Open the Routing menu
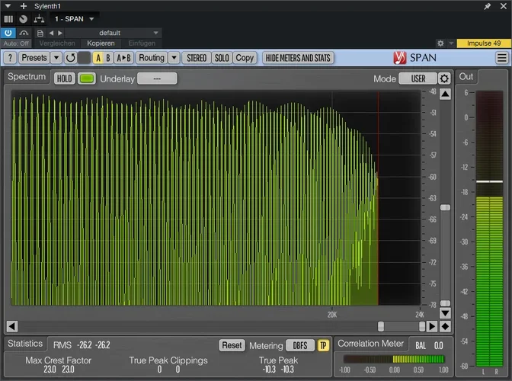The height and width of the screenshot is (381, 512). [x=152, y=58]
